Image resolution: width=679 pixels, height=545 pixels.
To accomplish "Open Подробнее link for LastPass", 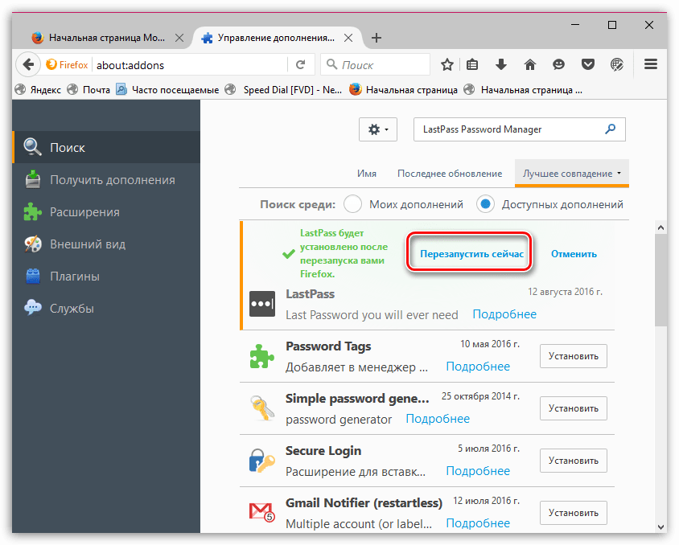I will point(504,314).
